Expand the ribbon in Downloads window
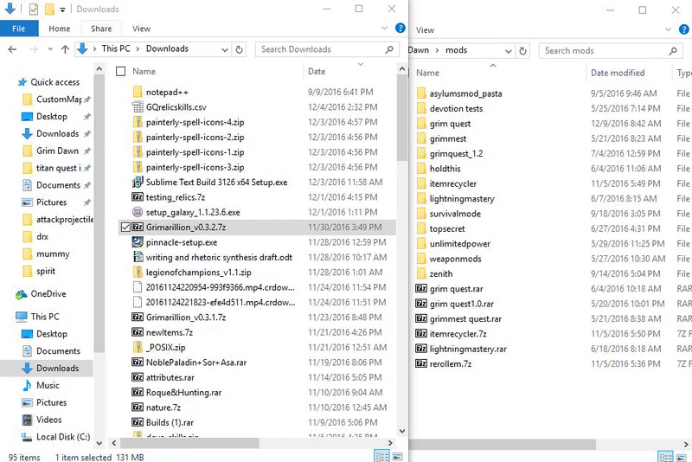Image resolution: width=692 pixels, height=462 pixels. point(384,28)
